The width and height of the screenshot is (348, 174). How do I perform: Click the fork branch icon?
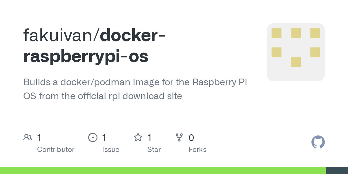coord(180,137)
